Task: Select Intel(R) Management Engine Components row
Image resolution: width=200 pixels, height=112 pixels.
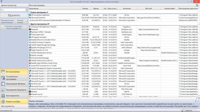Action: (x=113, y=68)
